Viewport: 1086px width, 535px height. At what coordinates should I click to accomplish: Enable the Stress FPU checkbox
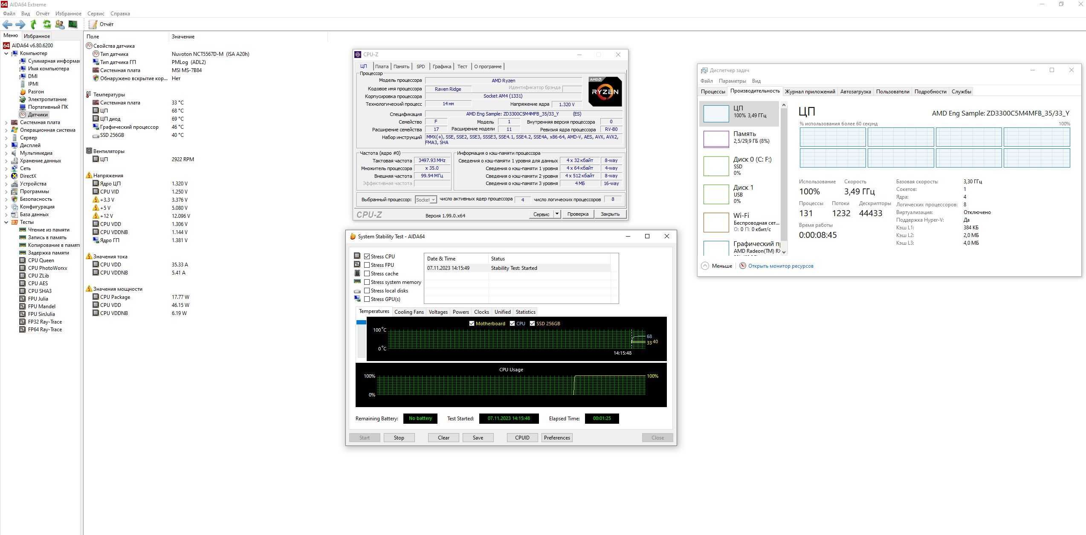point(367,265)
